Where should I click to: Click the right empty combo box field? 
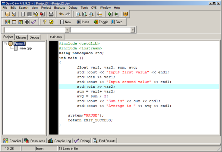tap(100, 30)
